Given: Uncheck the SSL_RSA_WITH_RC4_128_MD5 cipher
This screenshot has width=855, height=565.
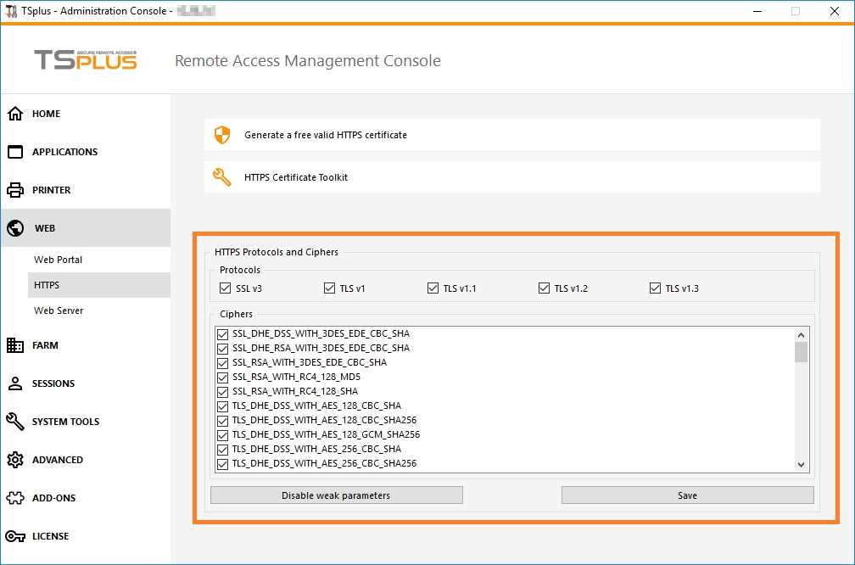Looking at the screenshot, I should [221, 377].
